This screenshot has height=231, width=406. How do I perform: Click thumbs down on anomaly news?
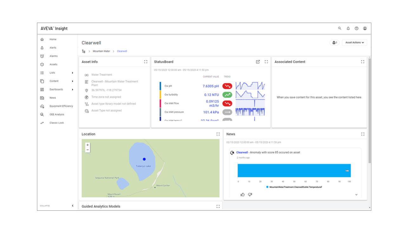pos(250,195)
